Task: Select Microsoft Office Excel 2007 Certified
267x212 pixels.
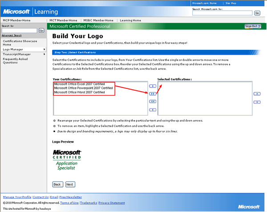Action: [x=79, y=84]
